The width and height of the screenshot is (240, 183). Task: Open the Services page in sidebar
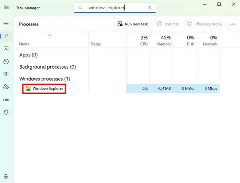6,112
